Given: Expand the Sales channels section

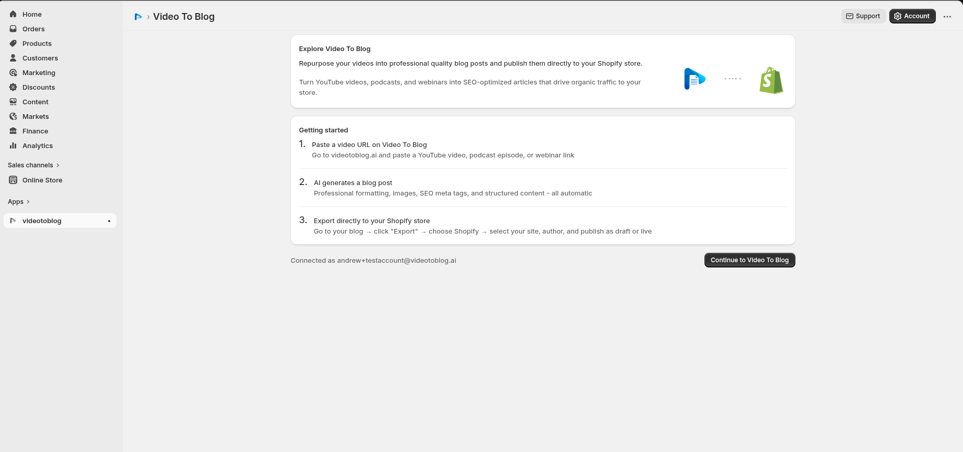Looking at the screenshot, I should (x=34, y=165).
